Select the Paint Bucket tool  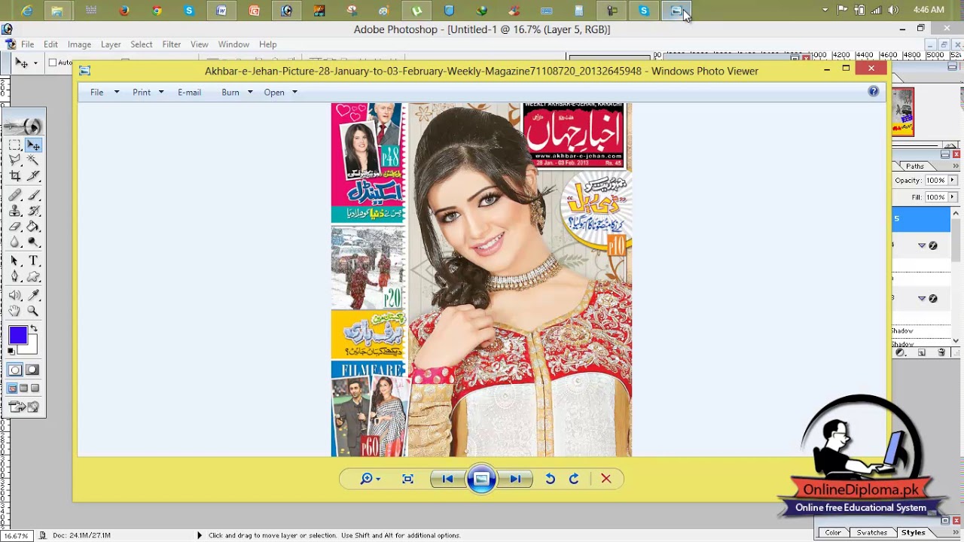(33, 227)
